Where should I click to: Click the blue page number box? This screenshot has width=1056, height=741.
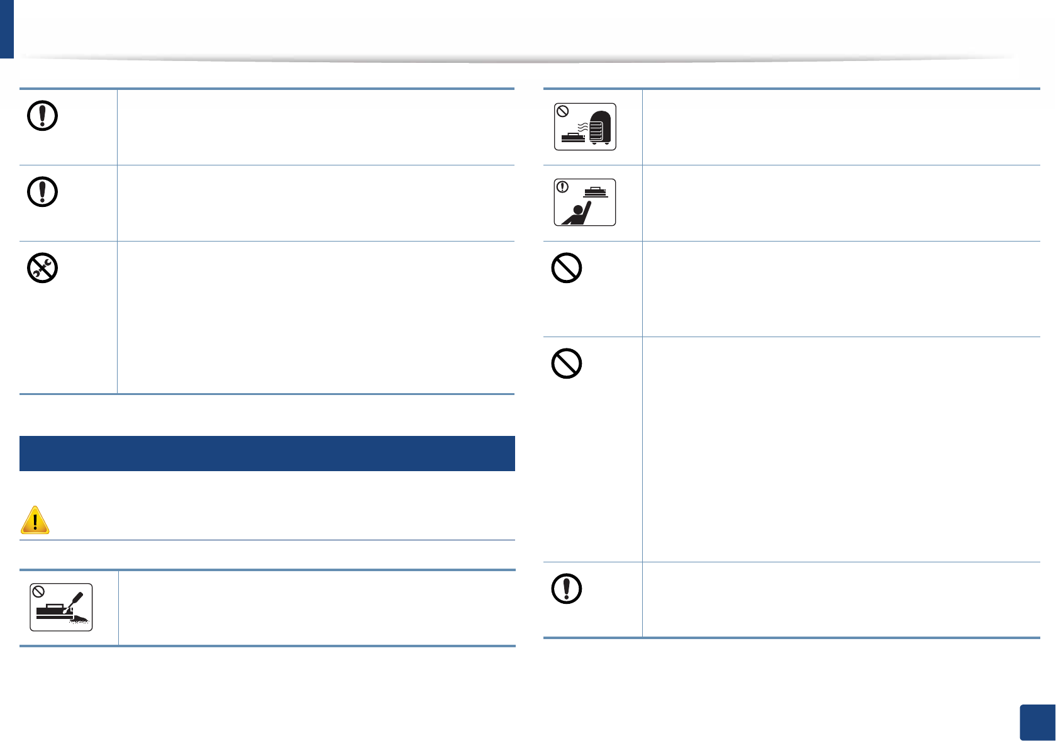[x=1037, y=723]
